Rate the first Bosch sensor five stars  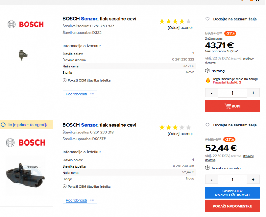click(x=188, y=21)
